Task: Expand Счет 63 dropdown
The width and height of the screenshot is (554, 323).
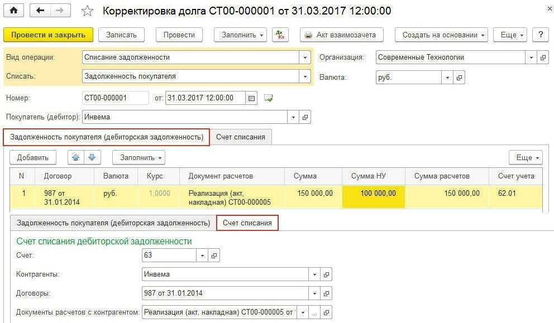Action: pos(202,255)
